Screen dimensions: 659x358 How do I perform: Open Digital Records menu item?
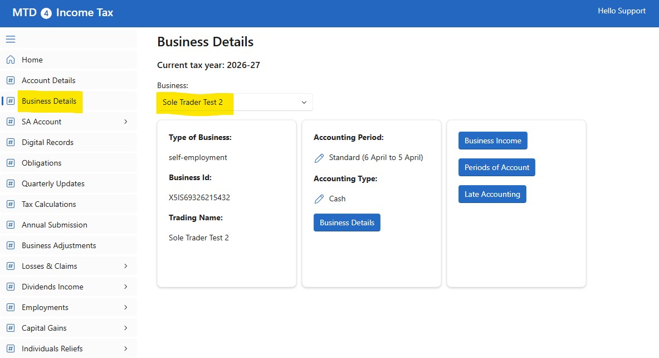69,142
